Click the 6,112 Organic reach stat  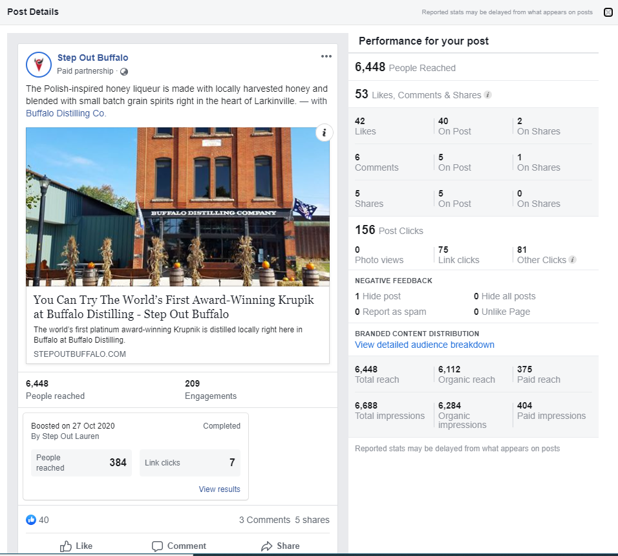click(466, 374)
